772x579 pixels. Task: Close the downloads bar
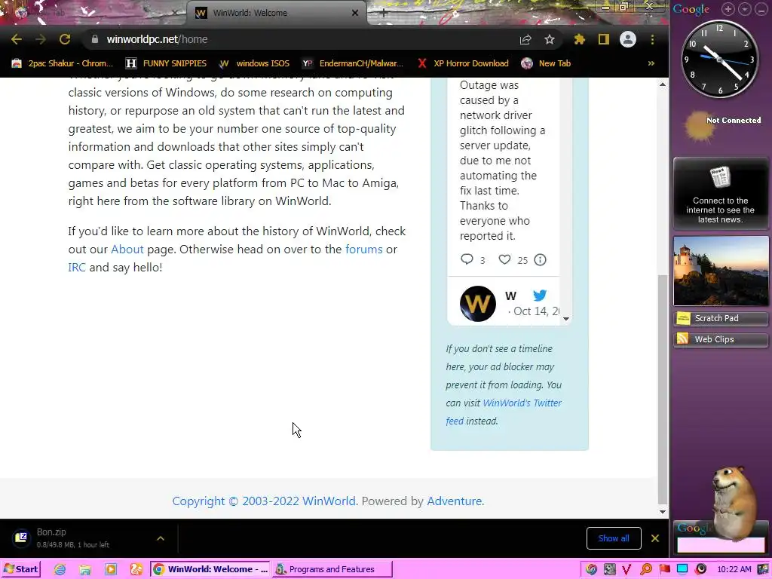[x=655, y=538]
